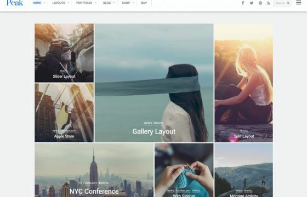Click the Buy menu item

click(144, 3)
